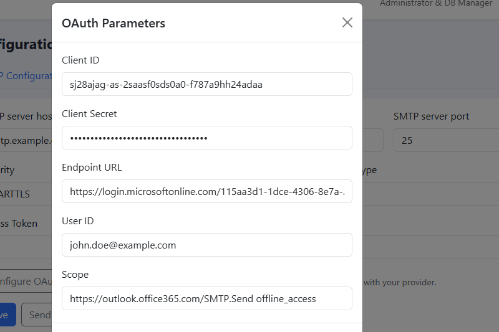Click the Administrator & DB Manager text

pos(436,4)
